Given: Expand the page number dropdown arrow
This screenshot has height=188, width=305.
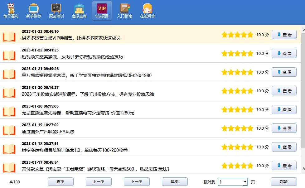Looking at the screenshot, I should click(x=245, y=182).
